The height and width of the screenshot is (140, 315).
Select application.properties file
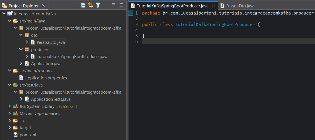(x=46, y=78)
